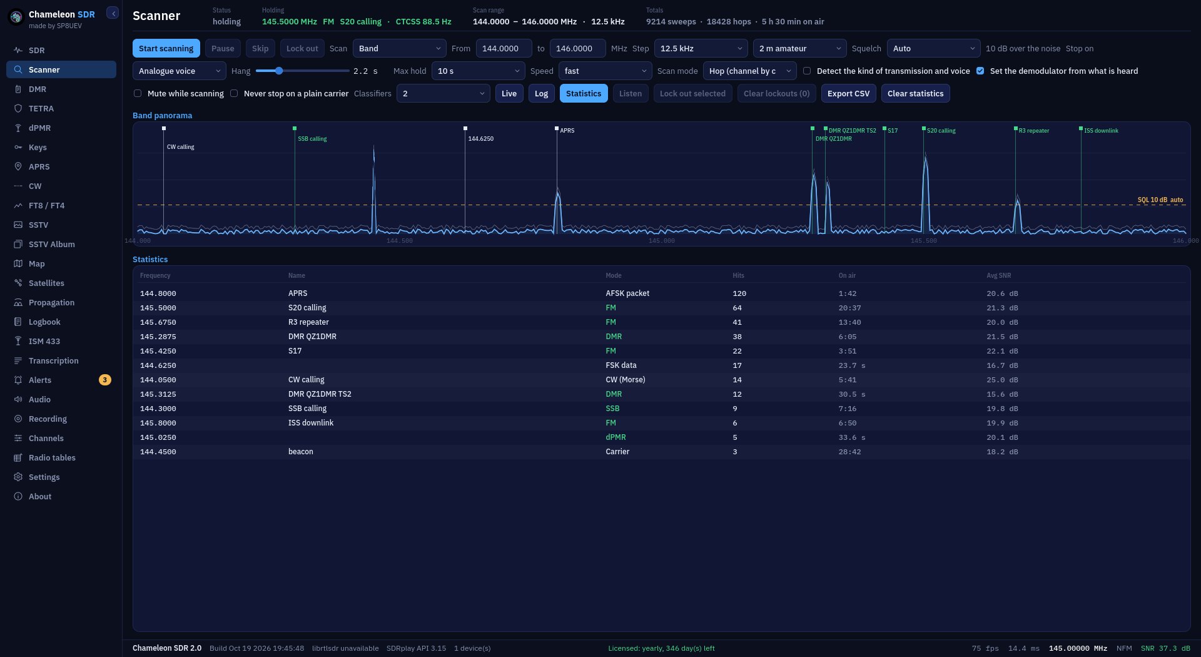The width and height of the screenshot is (1201, 657).
Task: Open the 2 m amateur band dropdown
Action: (x=800, y=48)
